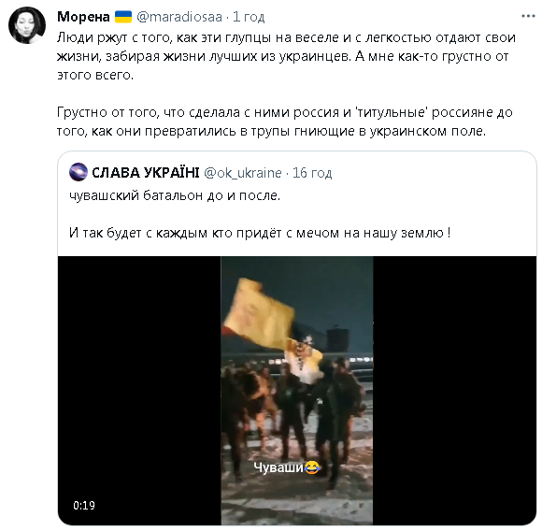
Task: Open the Морена display name link
Action: pyautogui.click(x=83, y=16)
